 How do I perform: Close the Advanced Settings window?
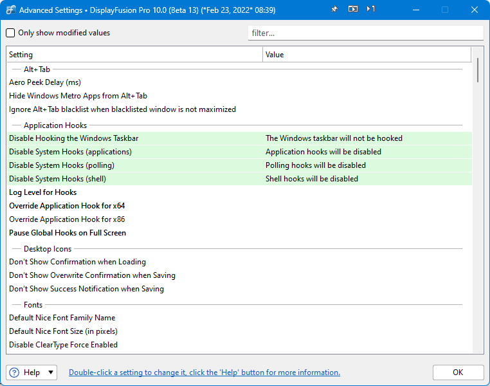475,10
